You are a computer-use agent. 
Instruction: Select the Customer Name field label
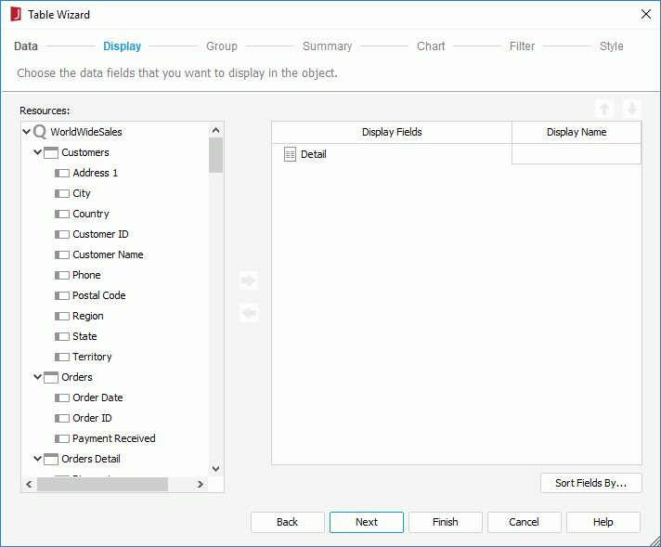coord(108,254)
